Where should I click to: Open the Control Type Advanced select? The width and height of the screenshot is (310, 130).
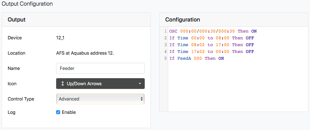coord(100,99)
